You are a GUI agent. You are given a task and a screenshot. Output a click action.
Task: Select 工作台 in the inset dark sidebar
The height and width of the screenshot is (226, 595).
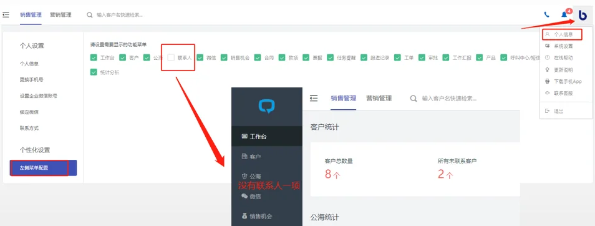(x=267, y=137)
